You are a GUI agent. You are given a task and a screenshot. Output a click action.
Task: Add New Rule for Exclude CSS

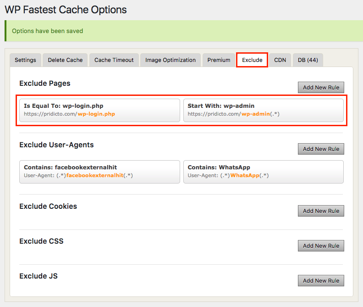(321, 246)
